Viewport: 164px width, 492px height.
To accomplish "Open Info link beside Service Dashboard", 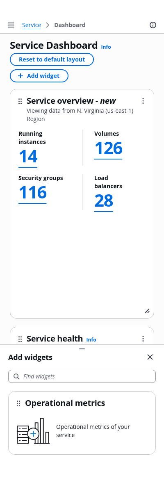I will 106,47.
